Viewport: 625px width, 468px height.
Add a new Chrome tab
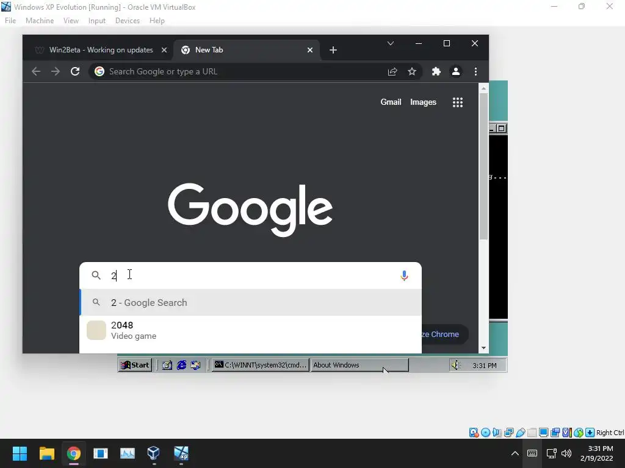coord(333,50)
